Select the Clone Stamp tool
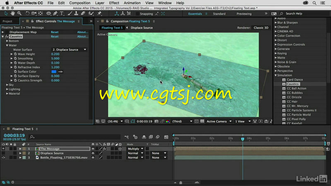 [76, 14]
